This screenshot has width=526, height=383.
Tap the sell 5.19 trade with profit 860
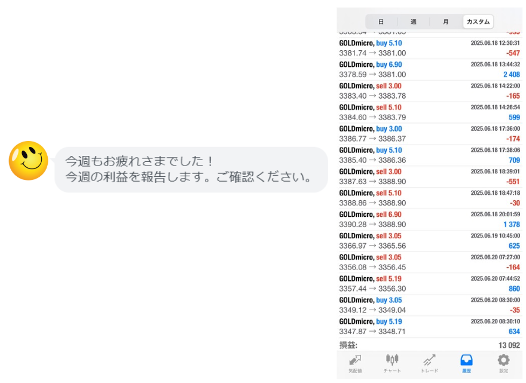click(x=429, y=283)
